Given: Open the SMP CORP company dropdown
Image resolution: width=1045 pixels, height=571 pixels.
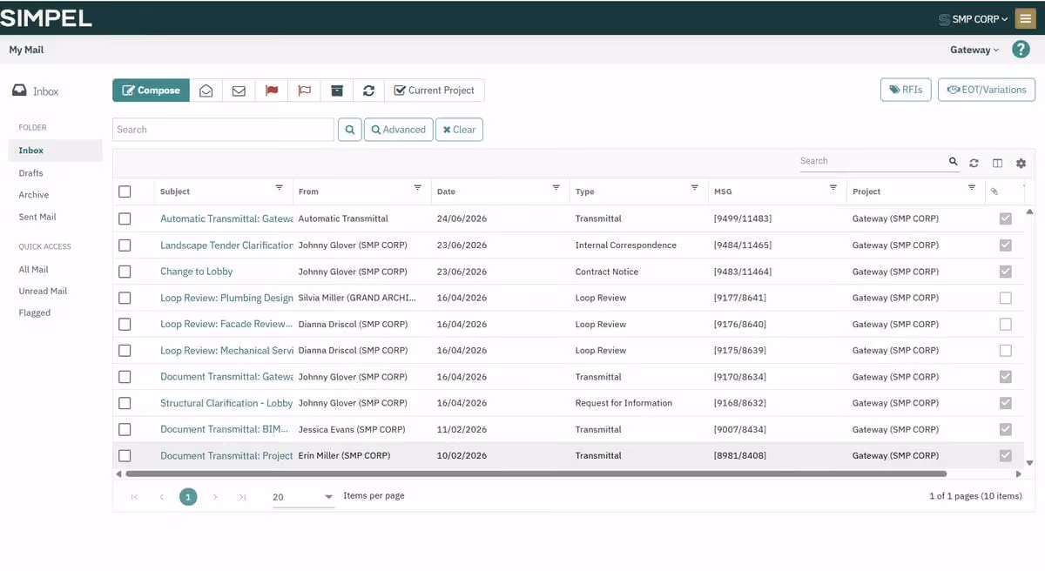Looking at the screenshot, I should [974, 19].
